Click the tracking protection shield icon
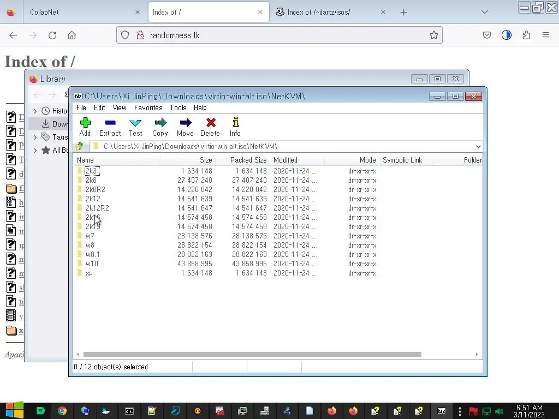The image size is (559, 419). pos(125,35)
